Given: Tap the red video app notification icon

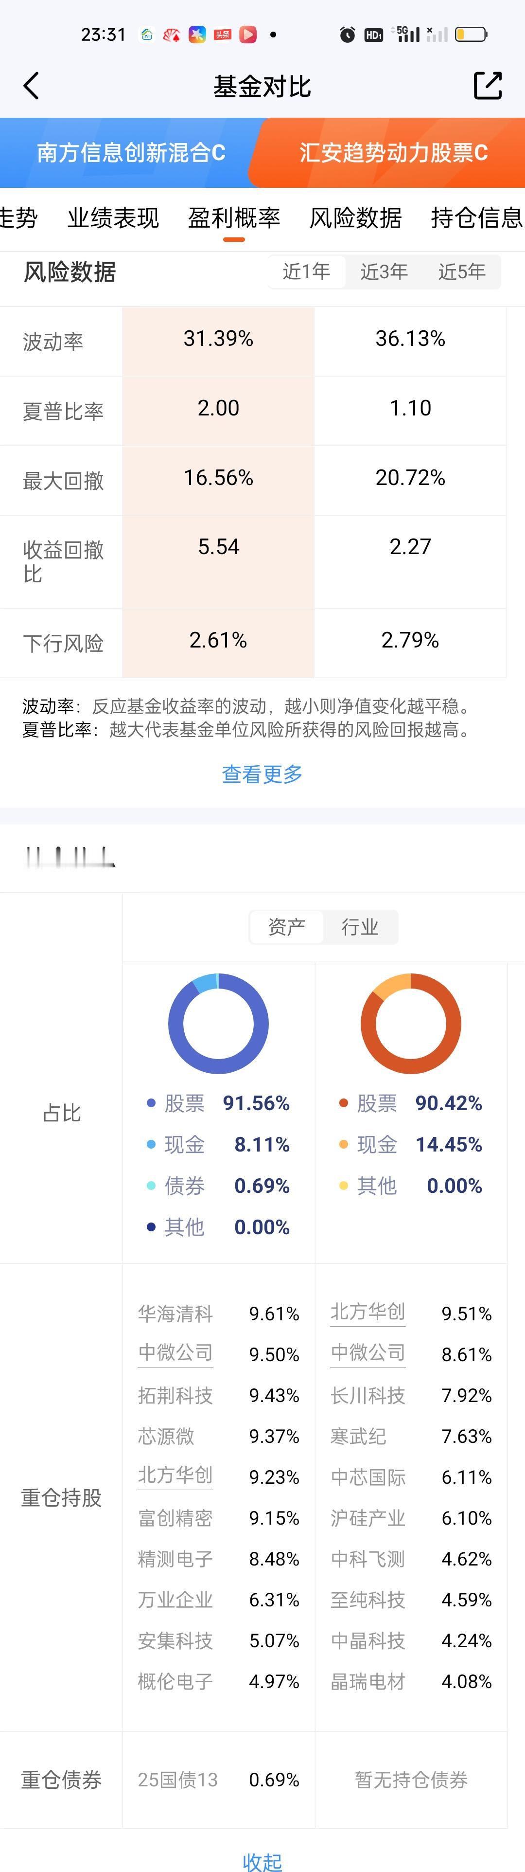Looking at the screenshot, I should [x=248, y=34].
